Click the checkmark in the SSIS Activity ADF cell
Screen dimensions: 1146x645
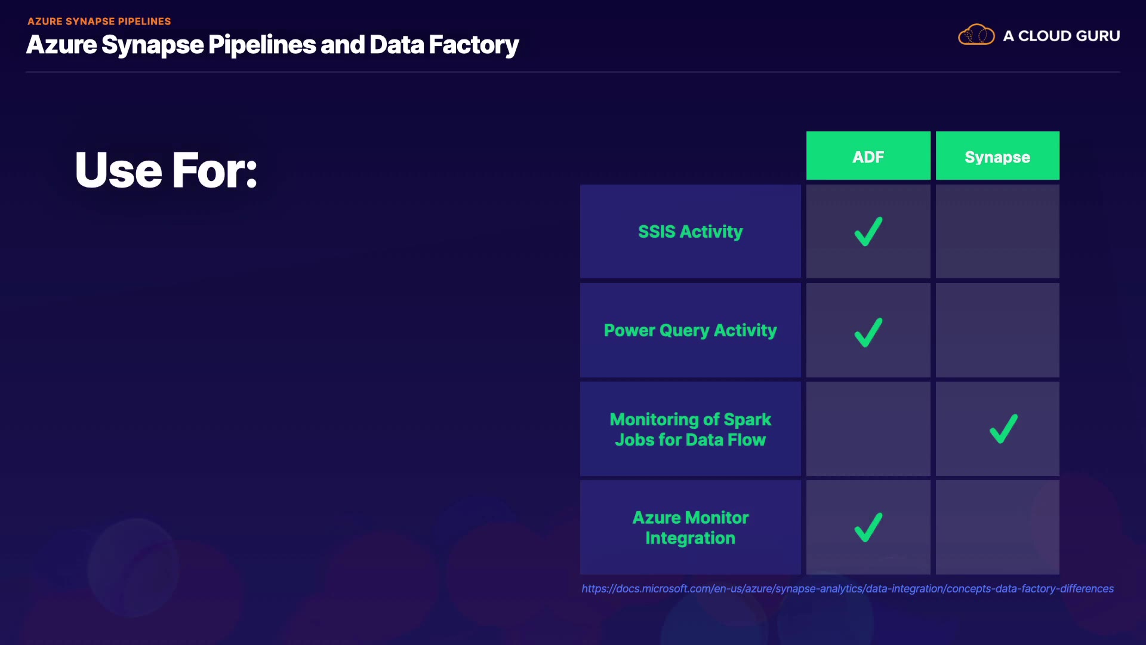(868, 232)
